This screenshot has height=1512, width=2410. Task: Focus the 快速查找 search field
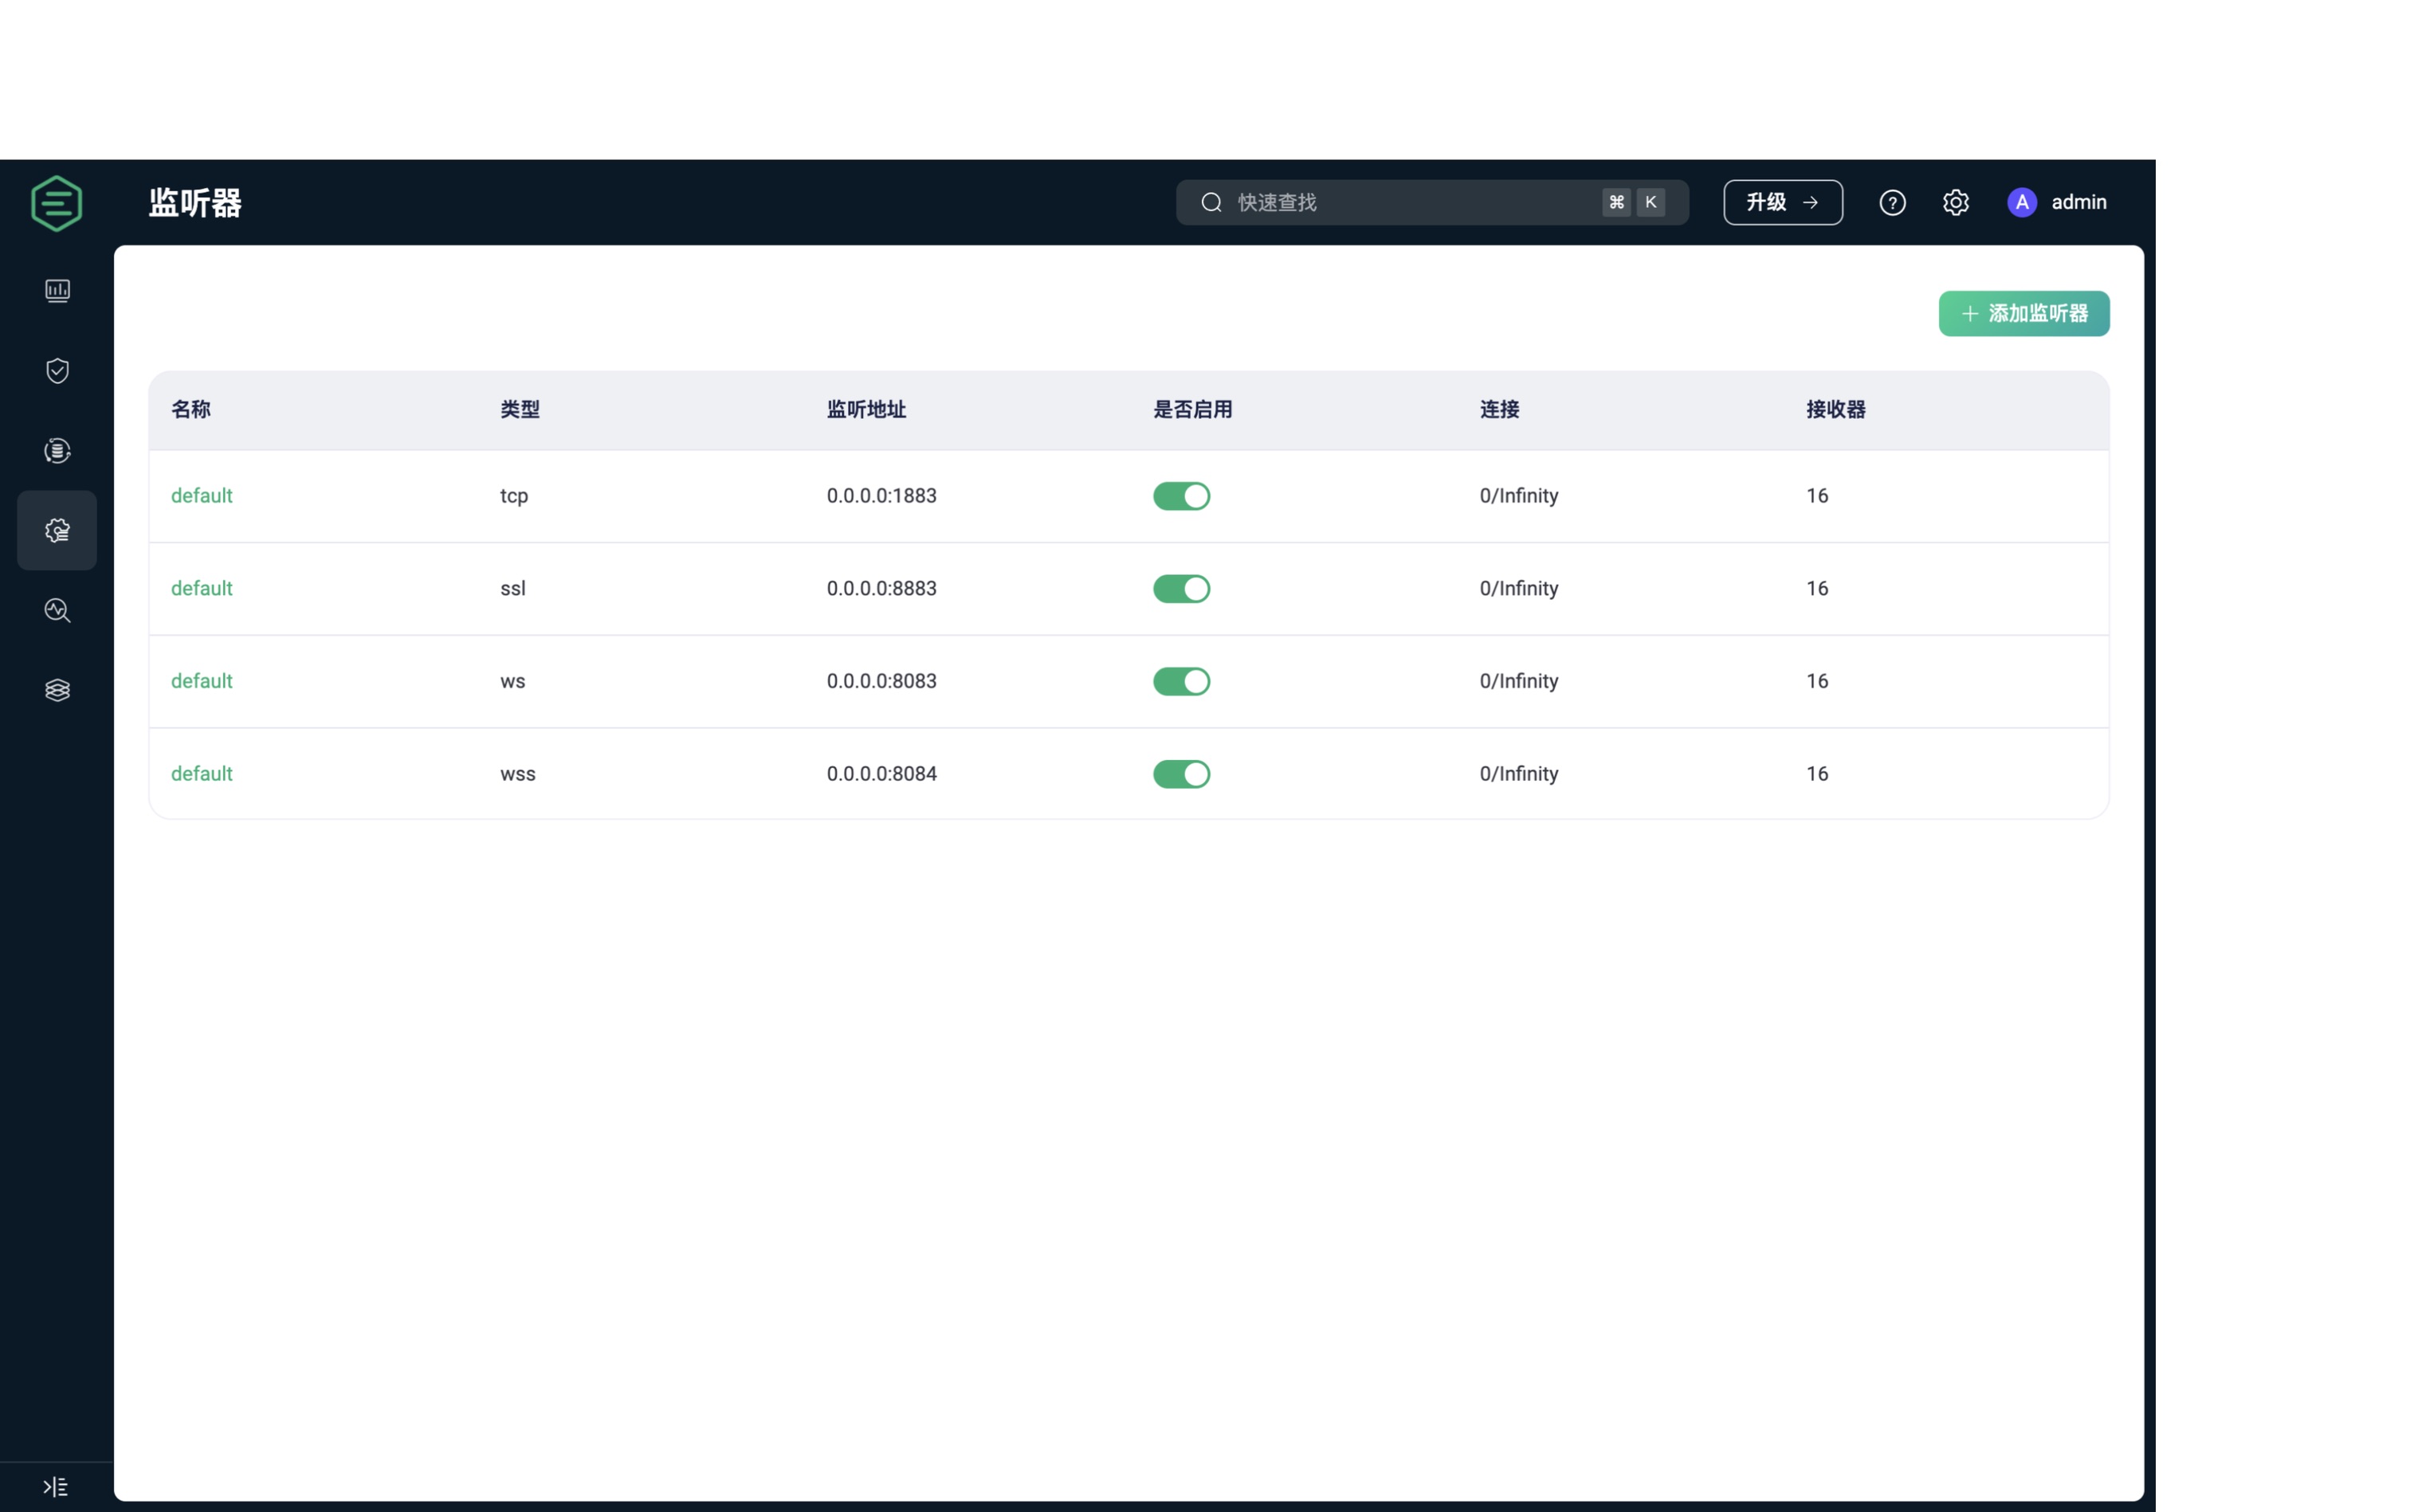point(1431,203)
